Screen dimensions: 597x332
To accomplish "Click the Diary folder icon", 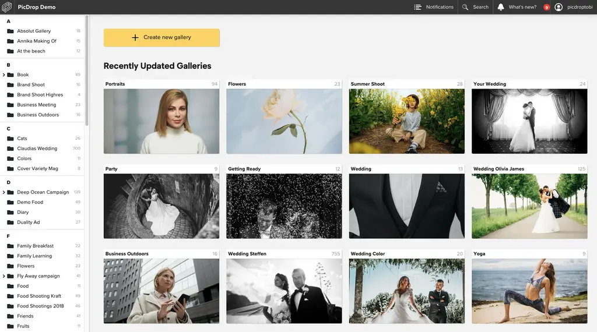I will 10,212.
